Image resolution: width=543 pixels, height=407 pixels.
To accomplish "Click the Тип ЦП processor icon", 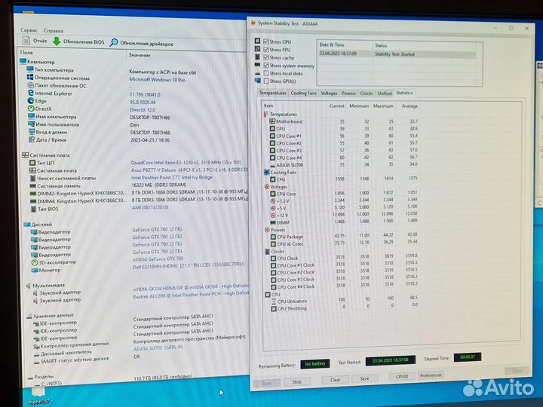I will 32,162.
